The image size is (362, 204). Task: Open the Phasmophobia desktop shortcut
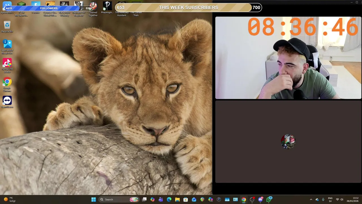click(x=107, y=8)
